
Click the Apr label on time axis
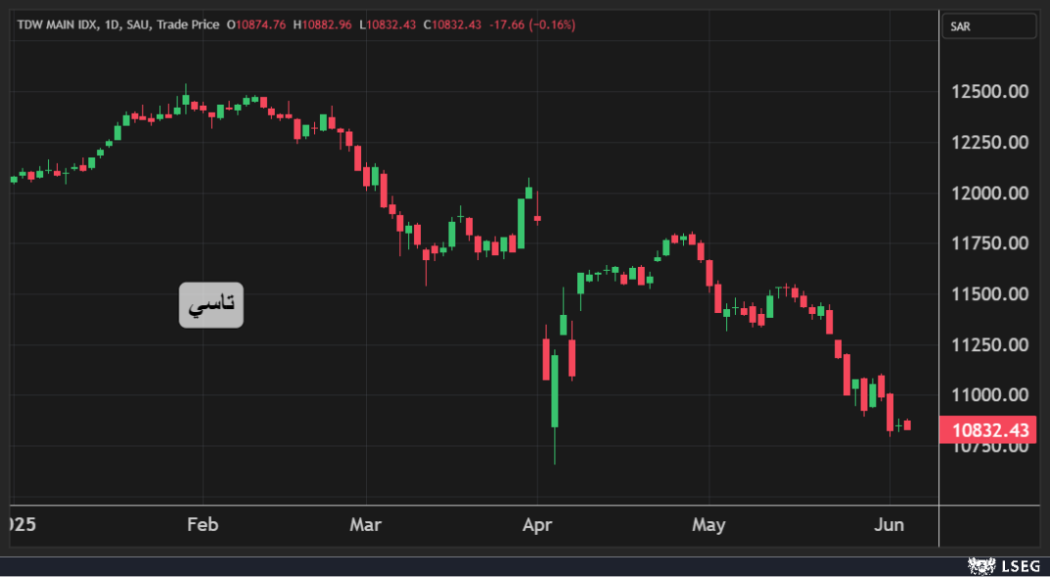(537, 525)
